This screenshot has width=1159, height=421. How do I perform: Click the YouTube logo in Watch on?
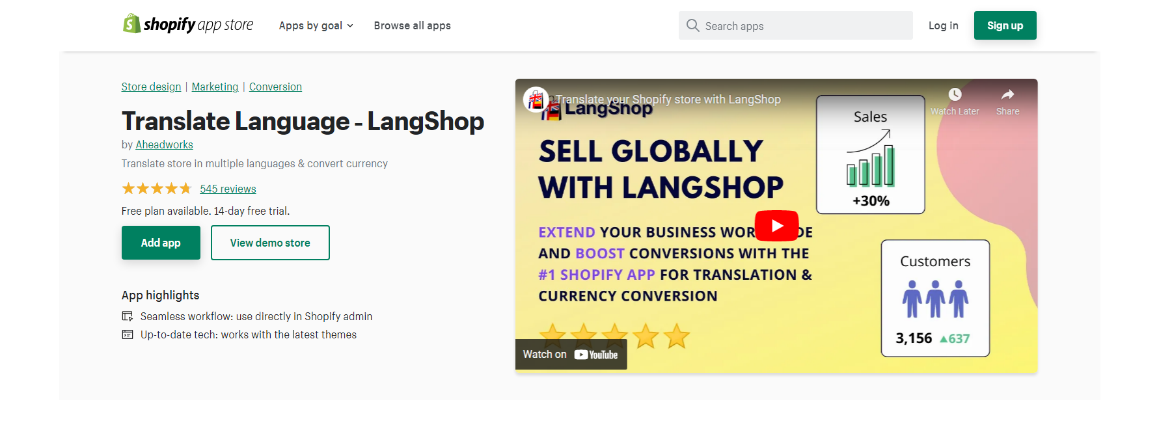[596, 355]
